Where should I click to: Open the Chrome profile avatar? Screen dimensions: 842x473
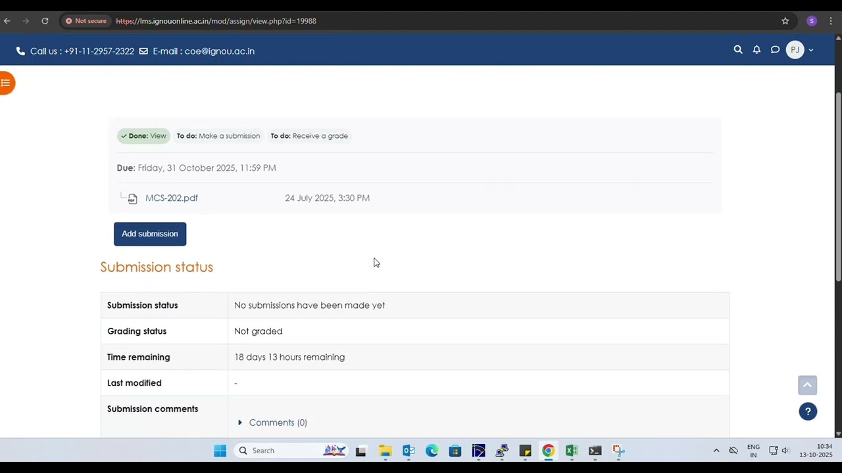click(x=812, y=21)
